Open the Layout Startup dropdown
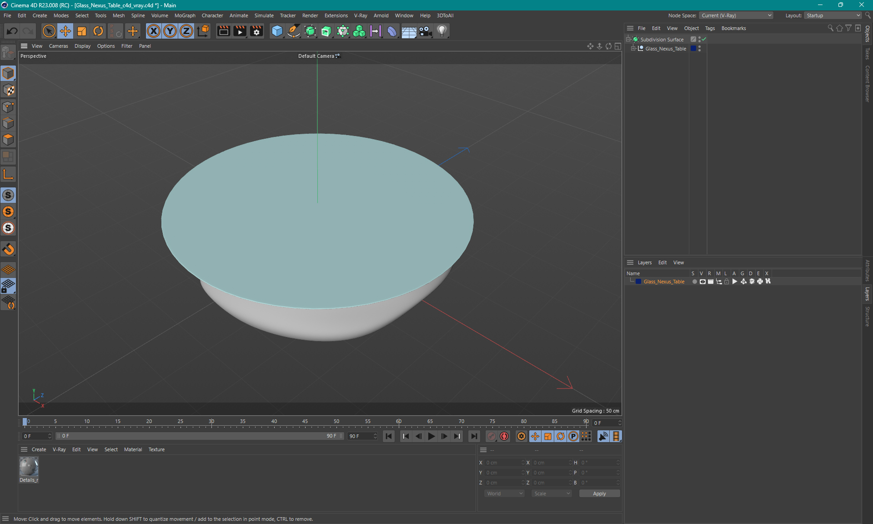This screenshot has width=873, height=524. [x=833, y=15]
